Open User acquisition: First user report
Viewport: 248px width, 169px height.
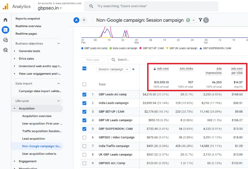pos(42,124)
